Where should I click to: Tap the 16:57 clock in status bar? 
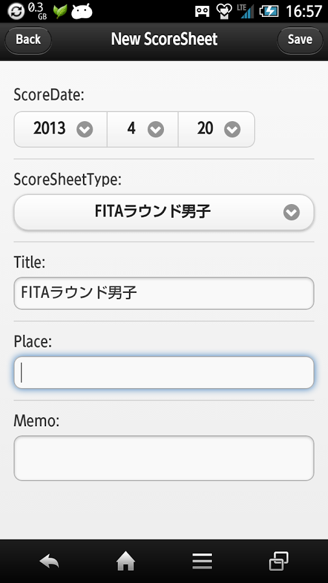[x=304, y=12]
